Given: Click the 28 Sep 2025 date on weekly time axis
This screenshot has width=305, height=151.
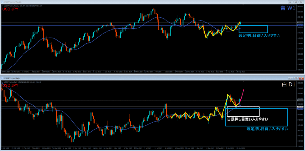Looking at the screenshot, I should (x=240, y=72).
